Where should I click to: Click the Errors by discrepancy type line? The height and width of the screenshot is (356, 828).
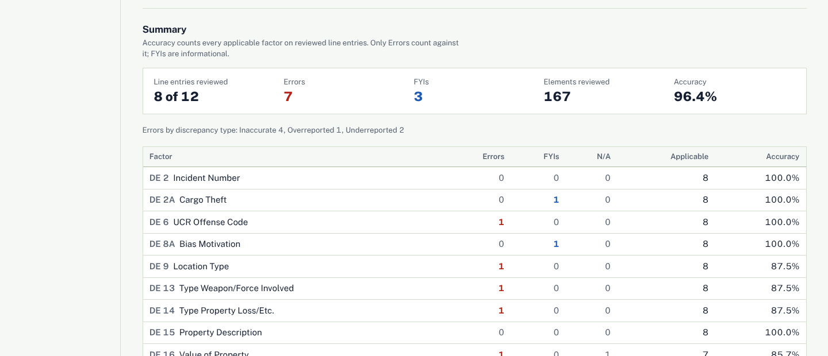273,130
